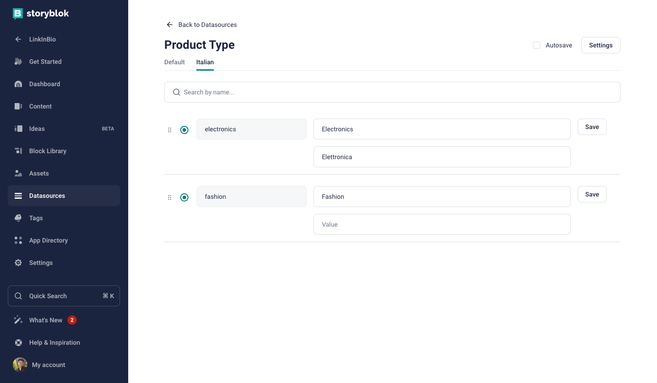Image resolution: width=657 pixels, height=383 pixels.
Task: Select the electronics row radio button
Action: pyautogui.click(x=184, y=130)
